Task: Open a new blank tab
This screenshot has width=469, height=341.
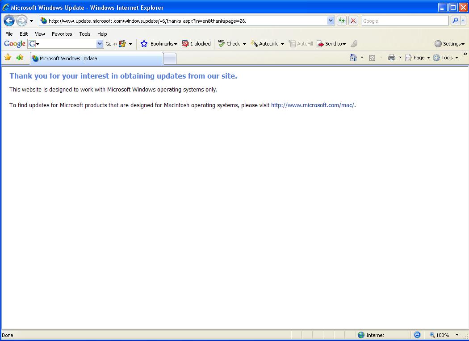Action: tap(170, 58)
